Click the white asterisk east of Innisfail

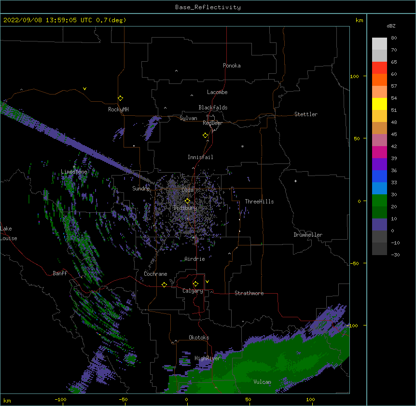click(x=242, y=146)
